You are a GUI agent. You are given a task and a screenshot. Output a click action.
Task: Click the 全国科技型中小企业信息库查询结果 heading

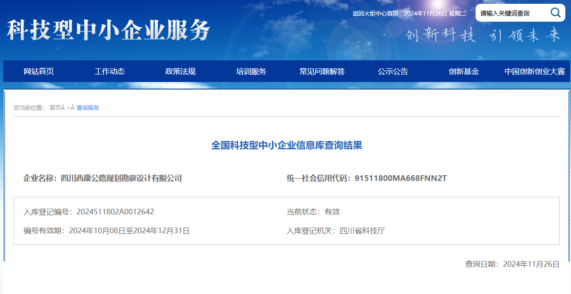pyautogui.click(x=287, y=145)
